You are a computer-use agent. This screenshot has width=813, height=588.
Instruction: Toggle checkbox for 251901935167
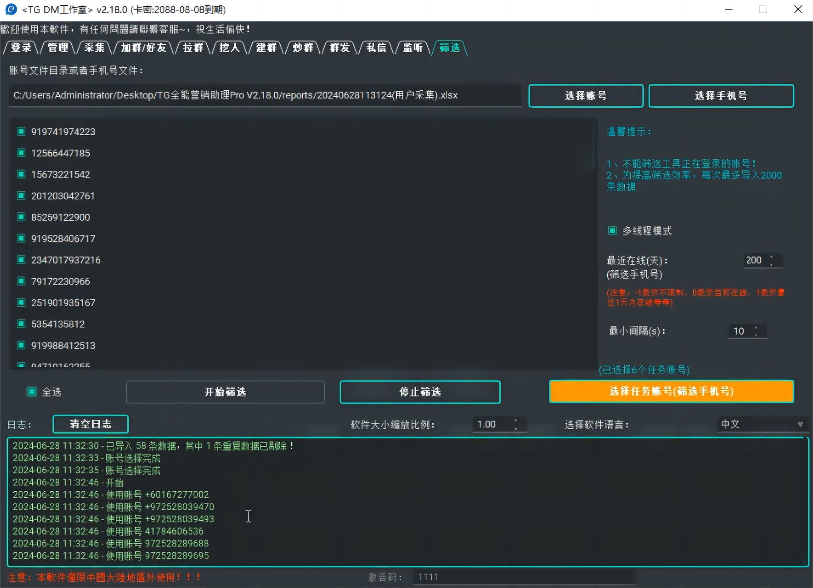point(21,302)
